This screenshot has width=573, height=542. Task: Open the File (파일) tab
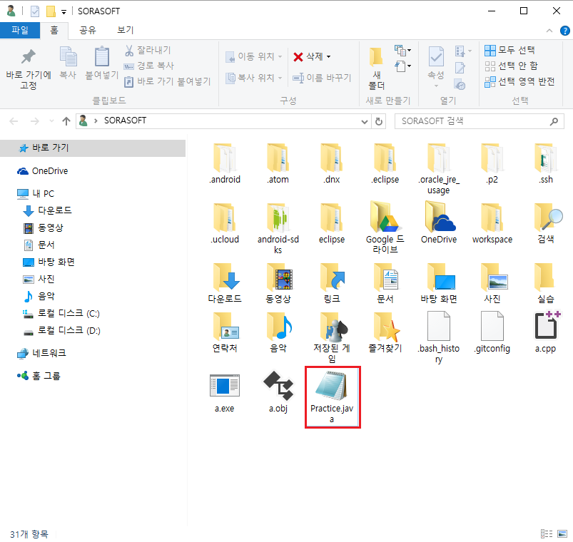tap(20, 30)
